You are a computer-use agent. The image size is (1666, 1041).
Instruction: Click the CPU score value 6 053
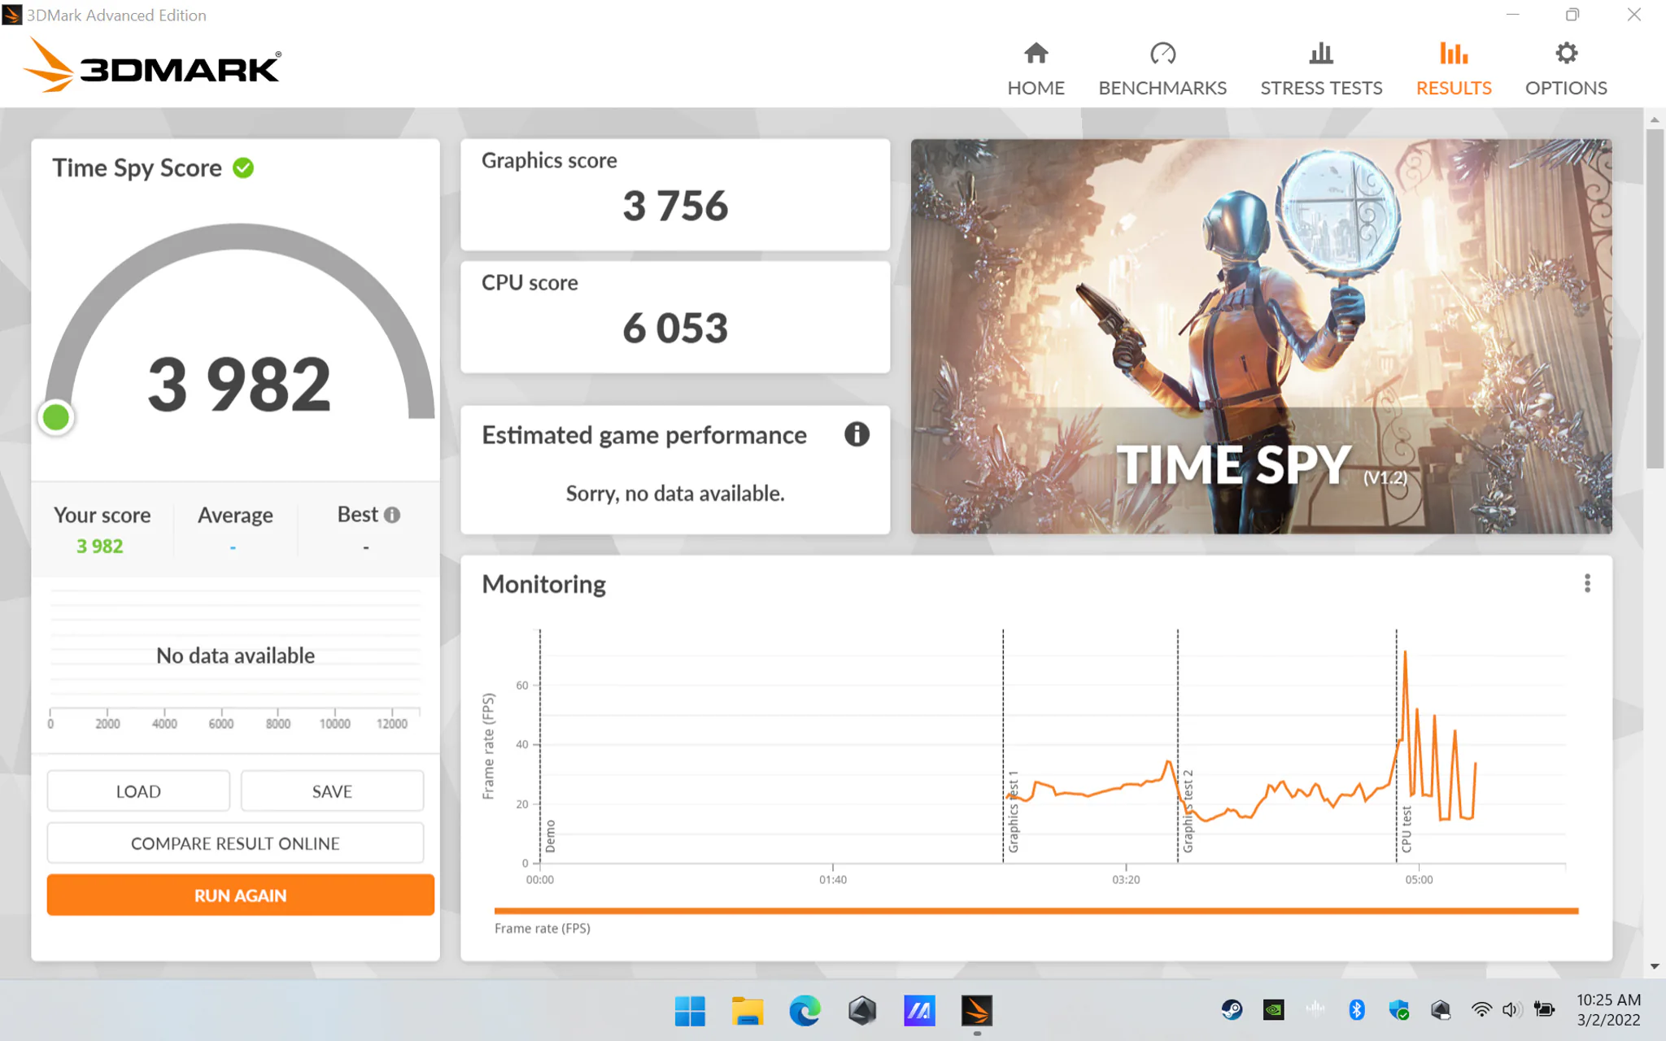coord(675,328)
